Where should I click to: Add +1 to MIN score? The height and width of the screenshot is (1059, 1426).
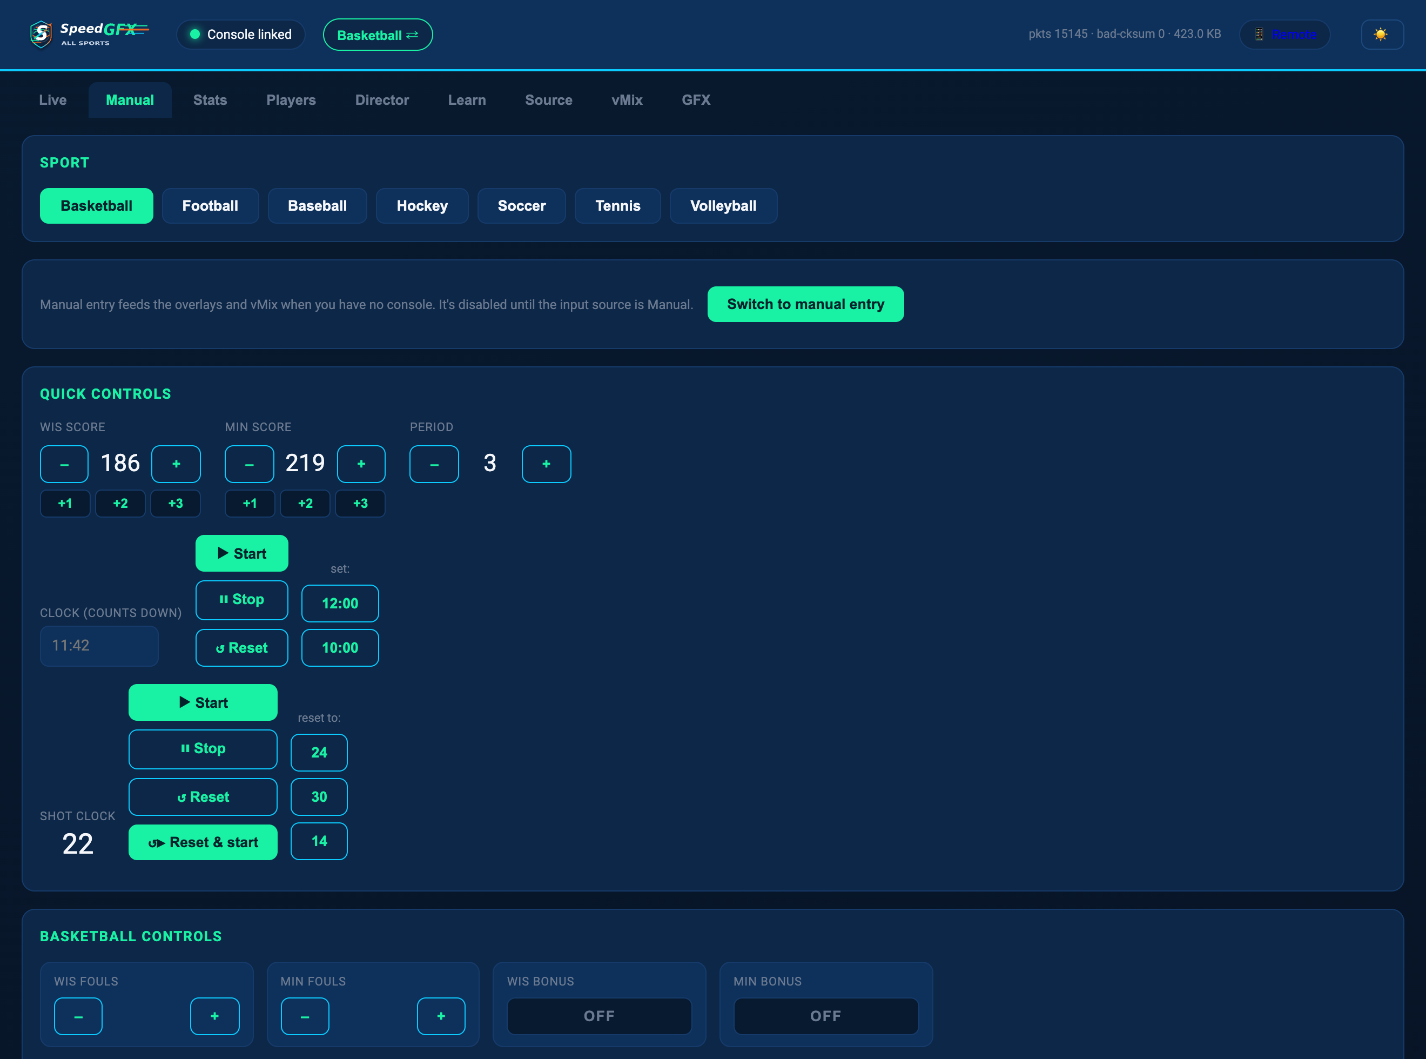tap(250, 504)
